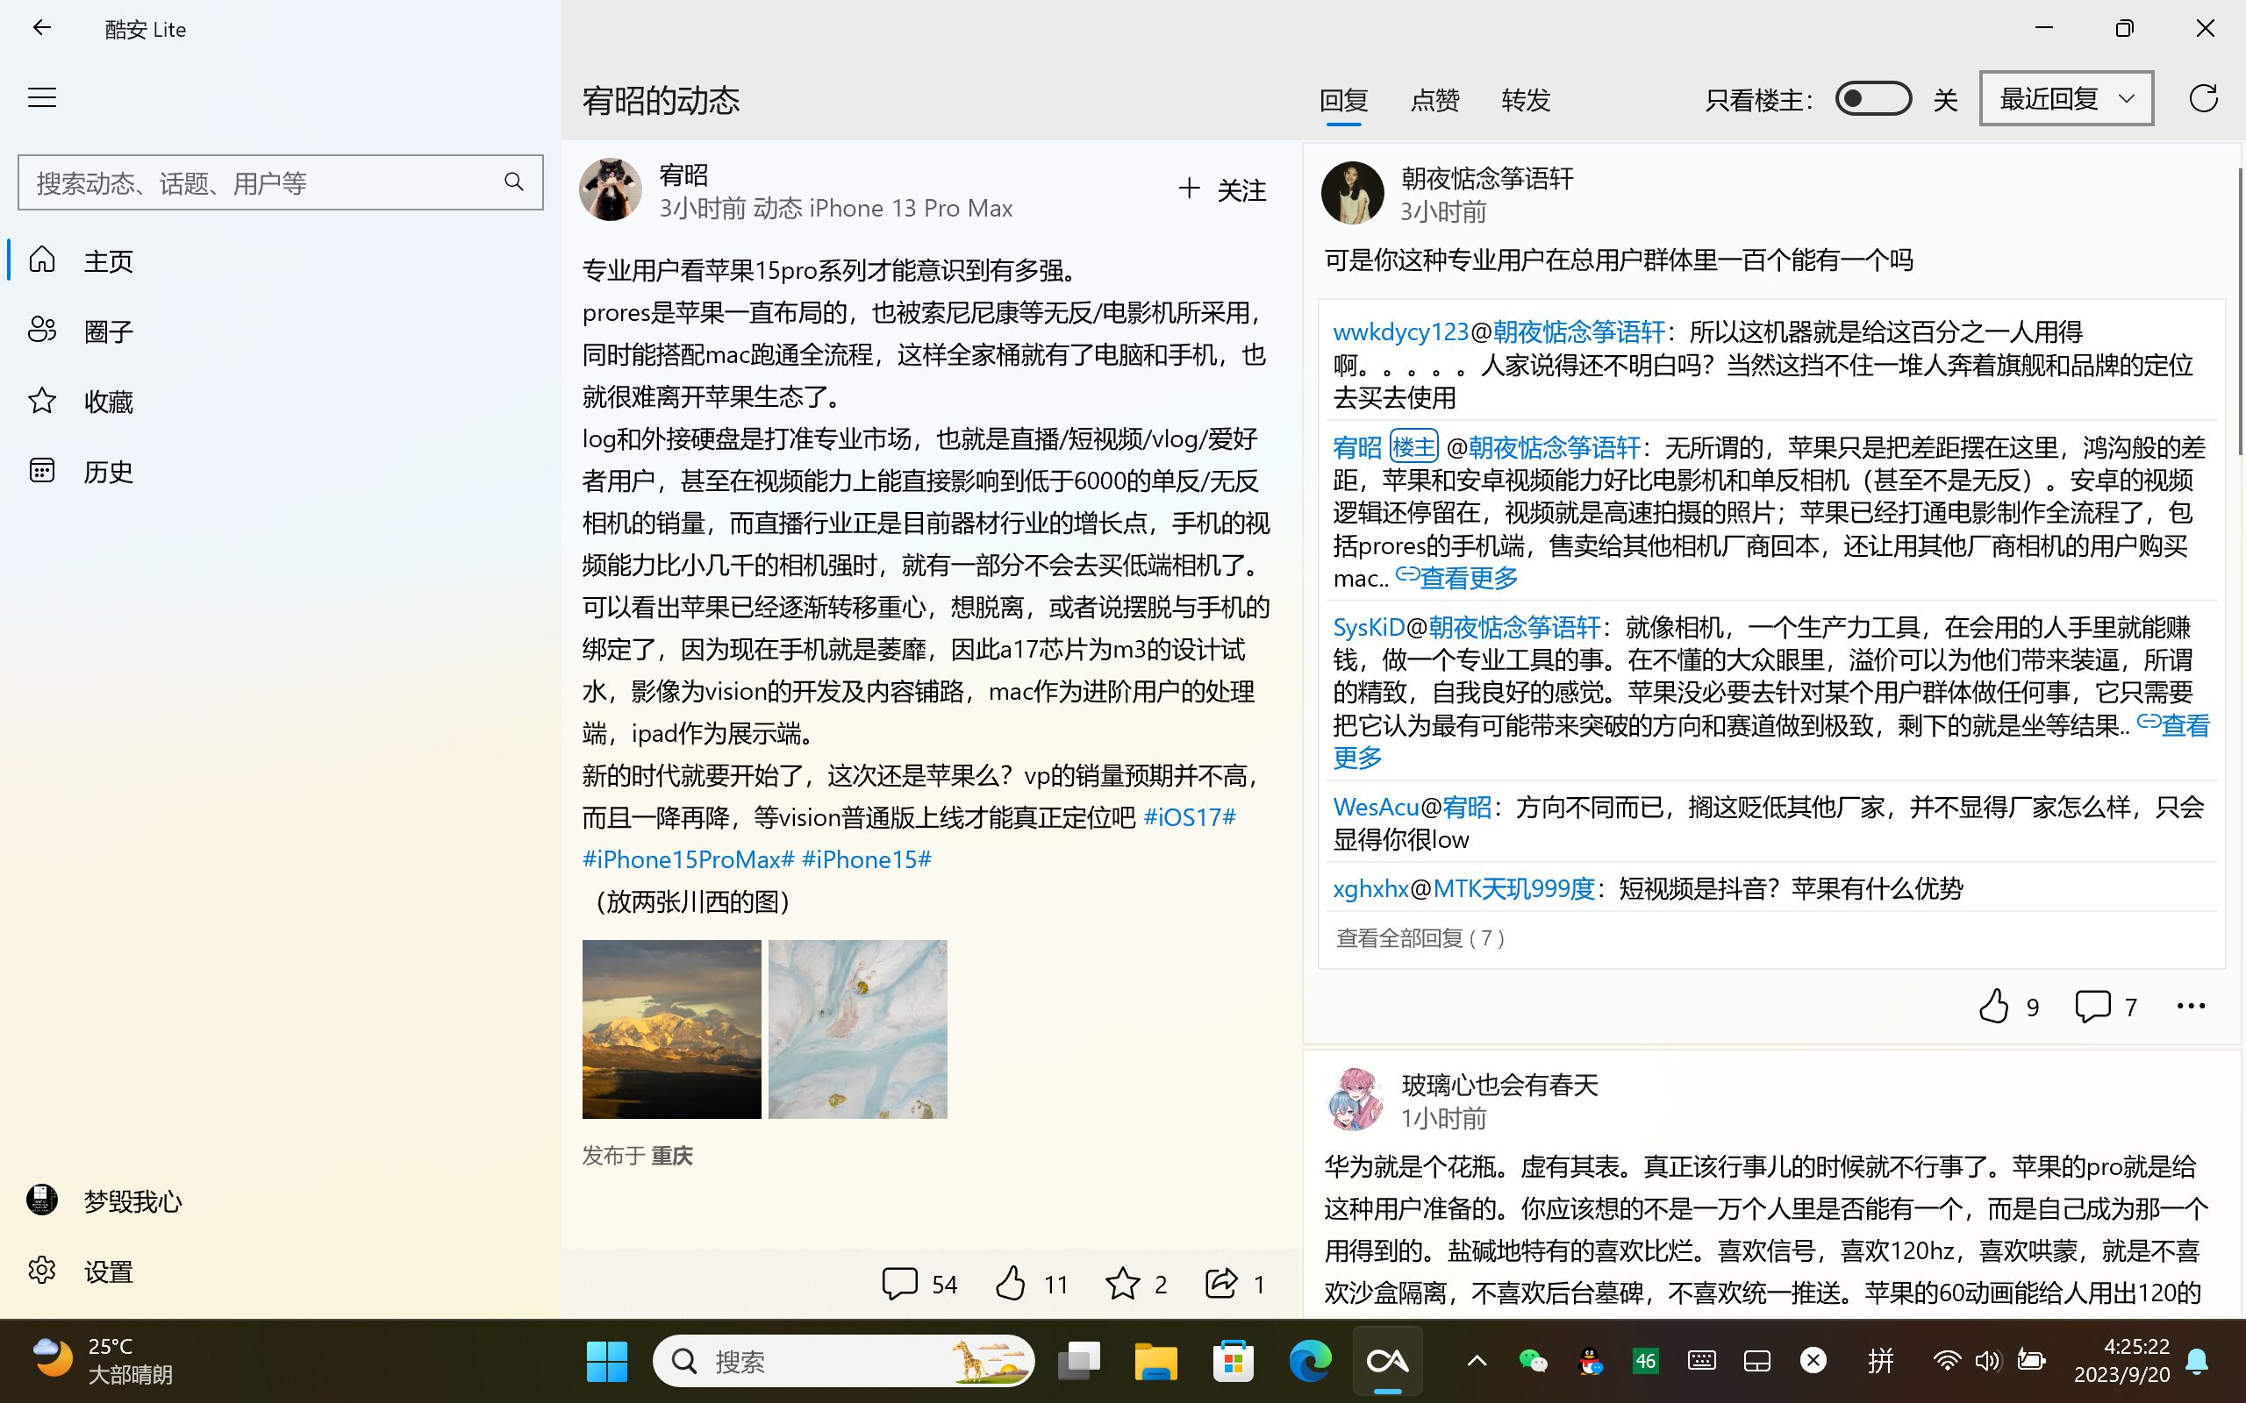The image size is (2246, 1403).
Task: Click the taskbar search box
Action: (x=844, y=1361)
